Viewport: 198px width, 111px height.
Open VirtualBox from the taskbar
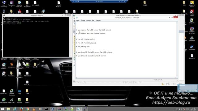click(x=53, y=109)
